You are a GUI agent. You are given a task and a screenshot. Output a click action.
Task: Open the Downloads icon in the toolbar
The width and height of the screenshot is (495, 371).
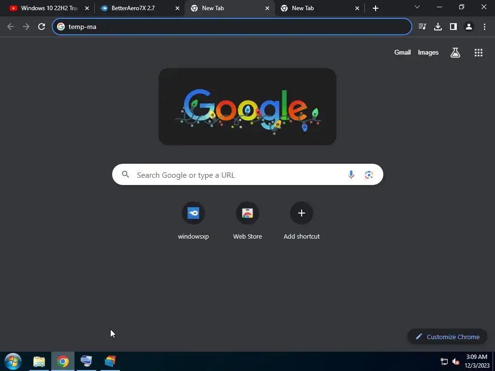tap(438, 27)
